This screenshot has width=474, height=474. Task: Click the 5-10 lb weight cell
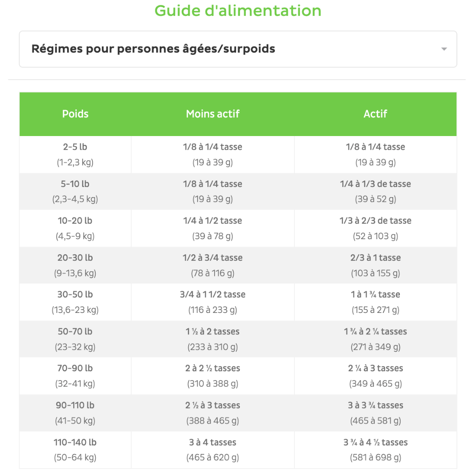[x=75, y=191]
